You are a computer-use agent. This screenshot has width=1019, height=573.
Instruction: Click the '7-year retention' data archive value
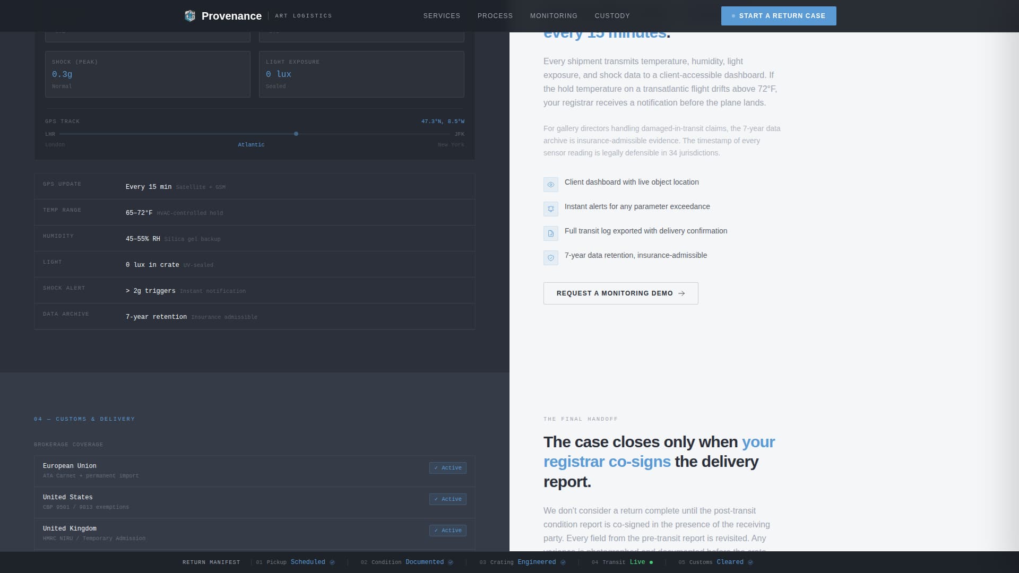click(156, 317)
